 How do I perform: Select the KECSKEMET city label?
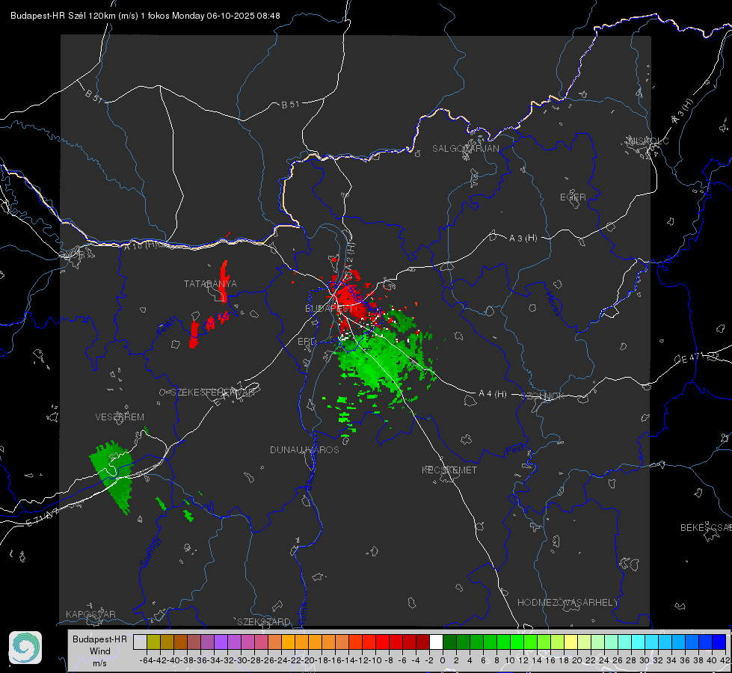[449, 470]
